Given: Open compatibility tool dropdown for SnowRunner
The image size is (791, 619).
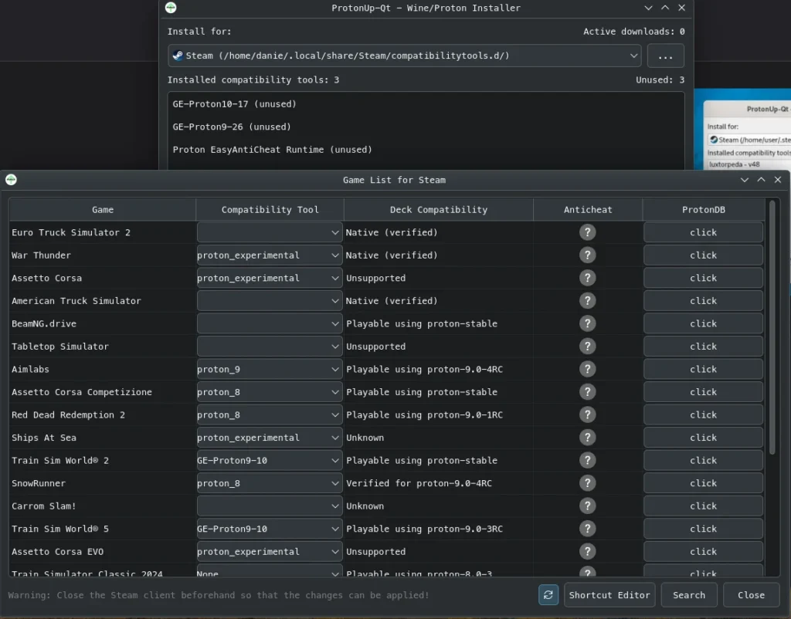Looking at the screenshot, I should click(x=270, y=483).
